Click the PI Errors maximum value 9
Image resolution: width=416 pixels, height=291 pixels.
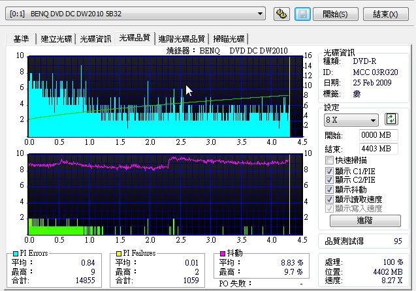93,271
